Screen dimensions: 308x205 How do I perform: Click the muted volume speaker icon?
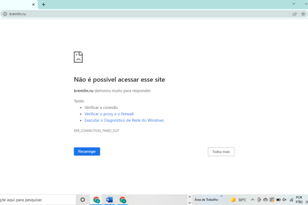tap(284, 200)
